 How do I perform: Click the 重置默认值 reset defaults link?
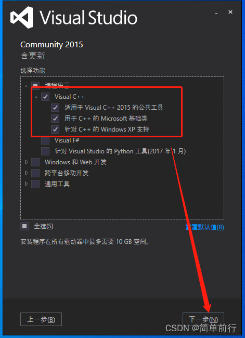[204, 227]
